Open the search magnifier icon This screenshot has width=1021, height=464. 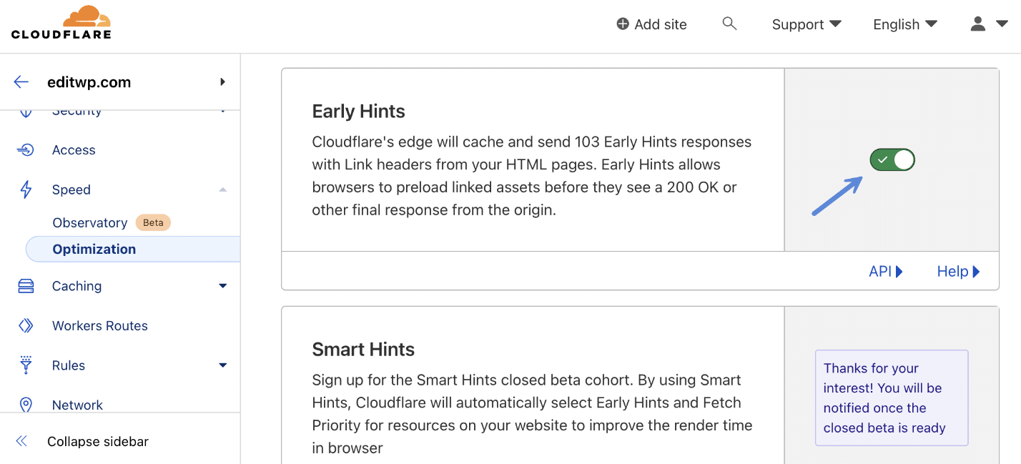[729, 23]
